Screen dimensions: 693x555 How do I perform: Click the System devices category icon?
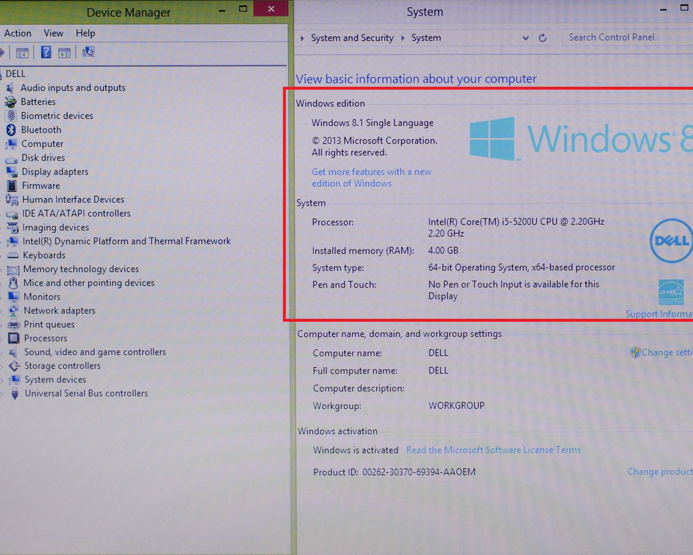(x=15, y=380)
